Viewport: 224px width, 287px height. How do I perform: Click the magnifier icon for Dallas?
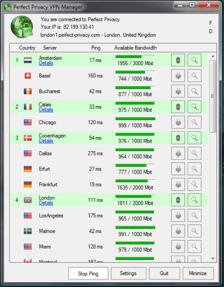pyautogui.click(x=194, y=153)
